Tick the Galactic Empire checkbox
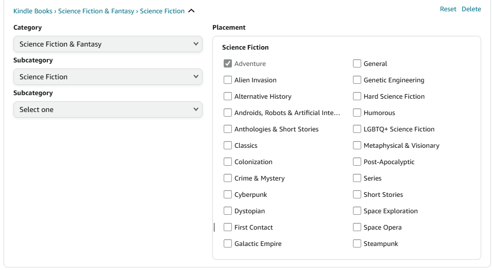 click(228, 244)
